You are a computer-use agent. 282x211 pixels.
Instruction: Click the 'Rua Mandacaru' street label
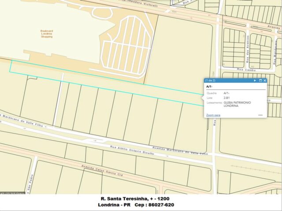(275, 52)
